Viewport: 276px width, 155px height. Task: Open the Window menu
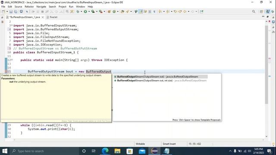[81, 6]
